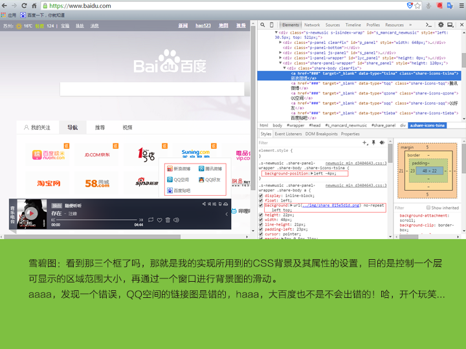Select #share_panel in the breadcrumb bar
Viewport: 466px width, 349px height.
click(383, 125)
